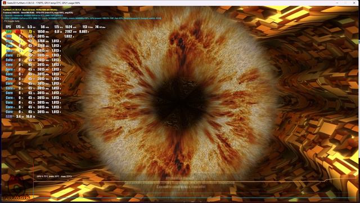Click the RAM usage value 3.4
Image resolution: width=360 pixels, height=203 pixels.
coord(19,117)
